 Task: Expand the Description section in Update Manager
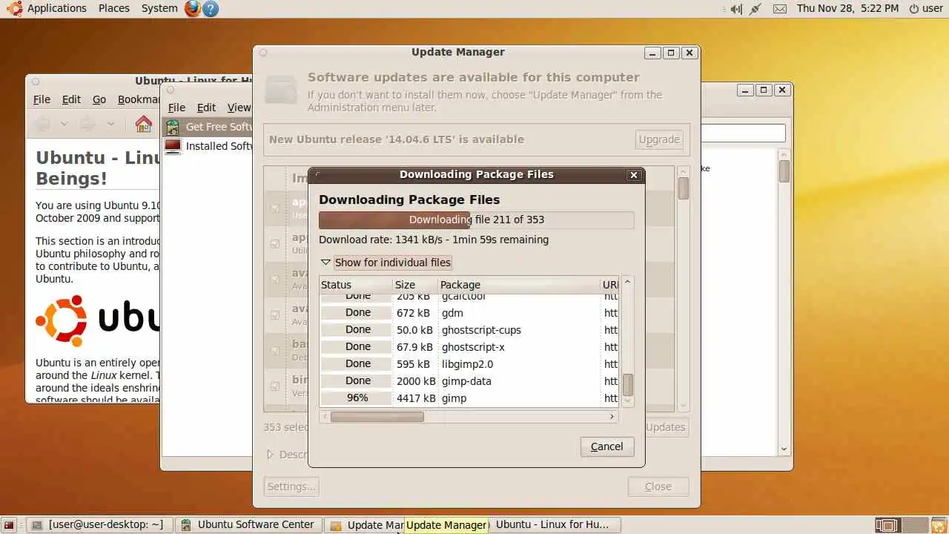click(270, 454)
